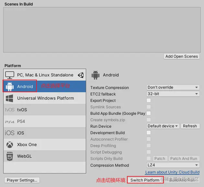
Task: Click the Compression Method label
Action: tap(109, 165)
